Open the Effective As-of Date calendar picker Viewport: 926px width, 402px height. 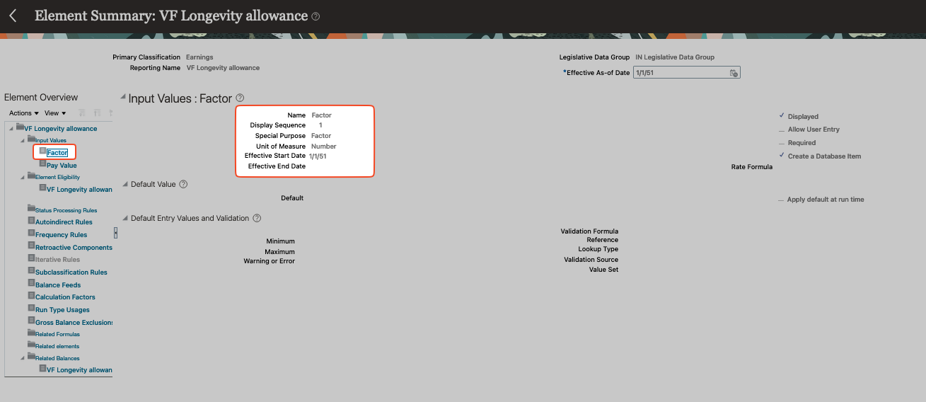734,73
